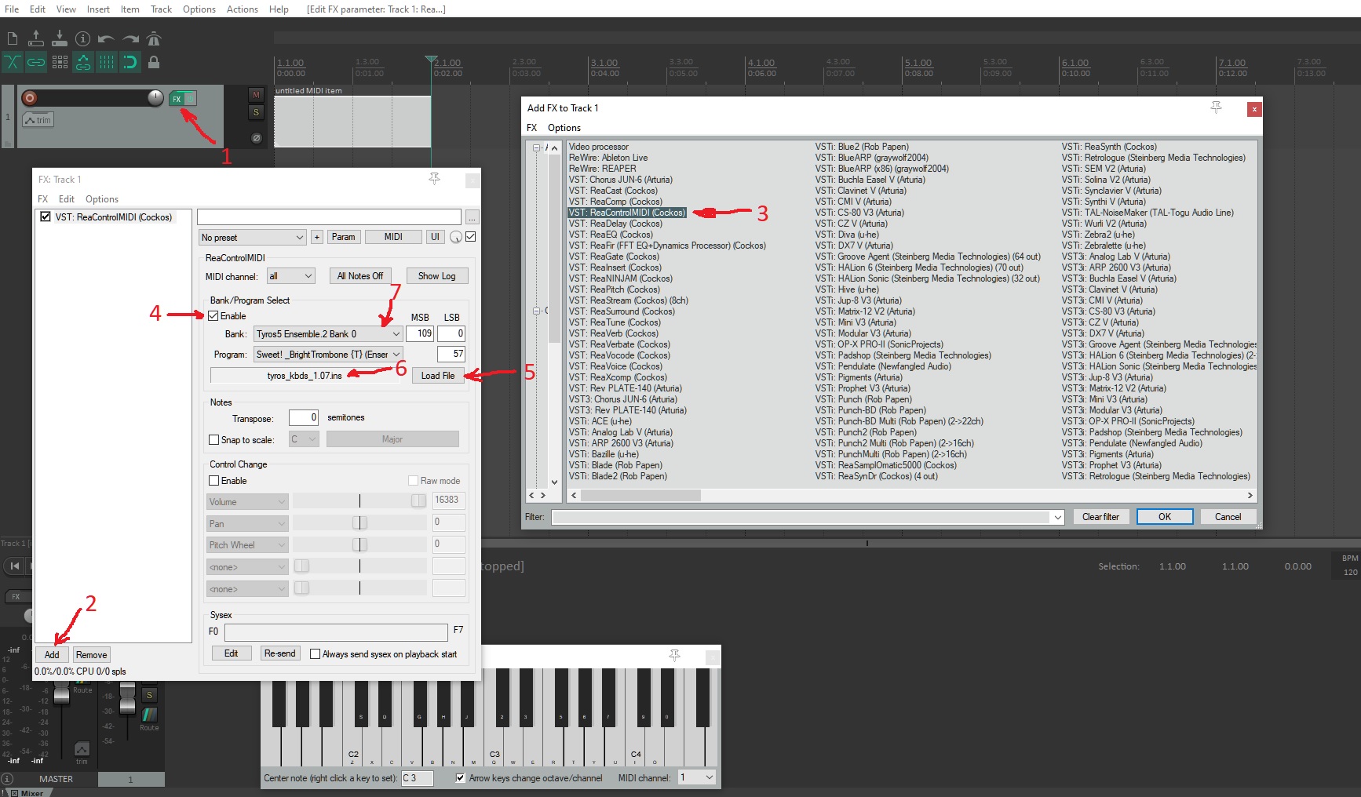Open project settings via the info icon

[82, 38]
